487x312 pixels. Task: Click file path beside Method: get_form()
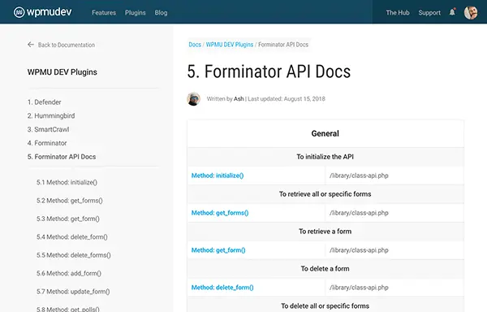click(359, 250)
